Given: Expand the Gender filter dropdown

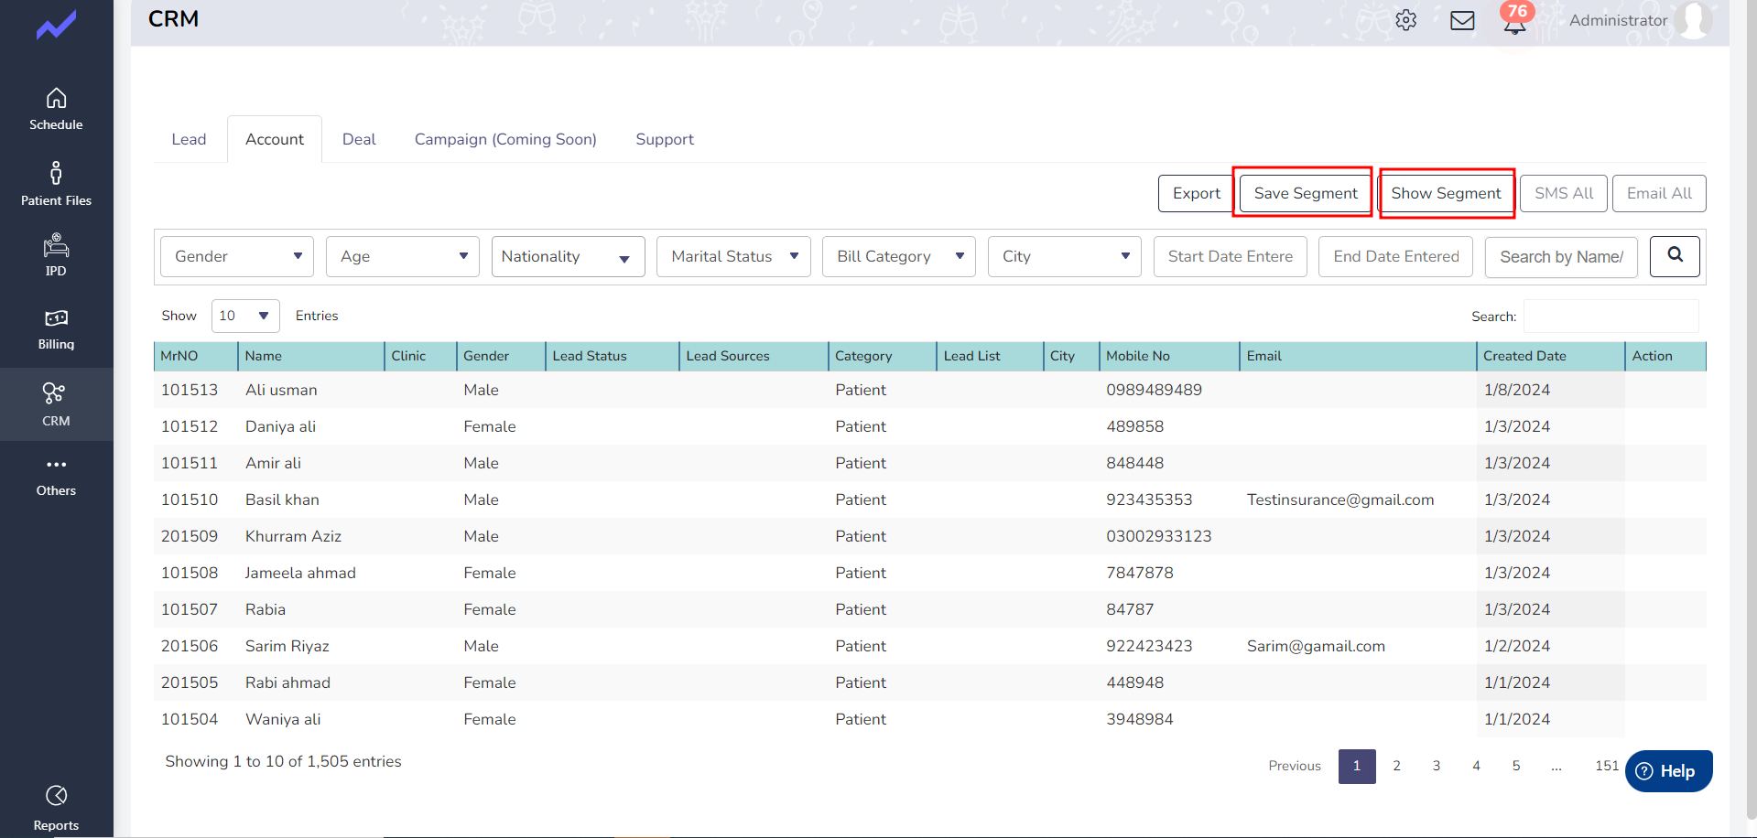Looking at the screenshot, I should [x=237, y=256].
